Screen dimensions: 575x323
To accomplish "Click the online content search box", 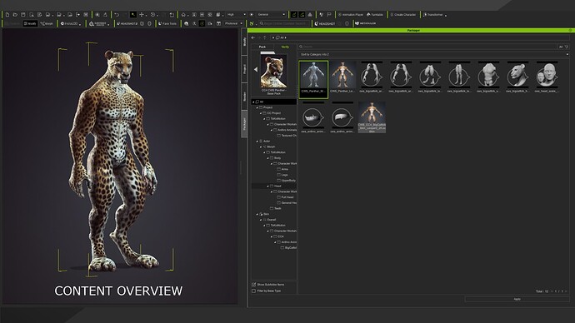I will tap(284, 23).
